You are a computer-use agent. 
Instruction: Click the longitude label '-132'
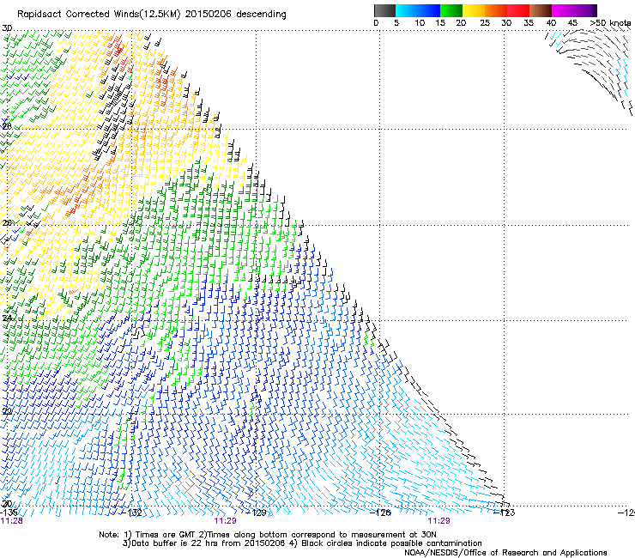pos(132,513)
